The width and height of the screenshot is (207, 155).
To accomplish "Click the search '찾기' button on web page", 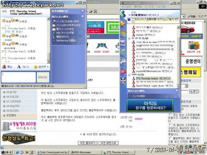I will click(194, 91).
